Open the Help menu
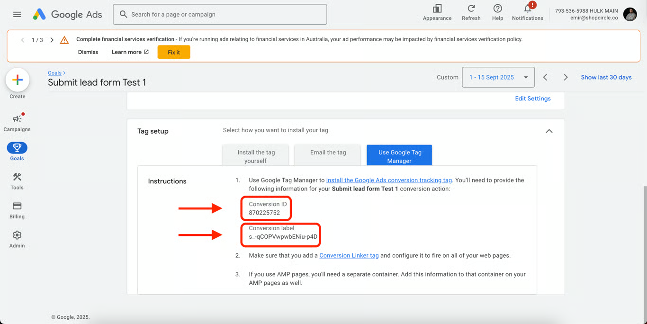 tap(497, 12)
